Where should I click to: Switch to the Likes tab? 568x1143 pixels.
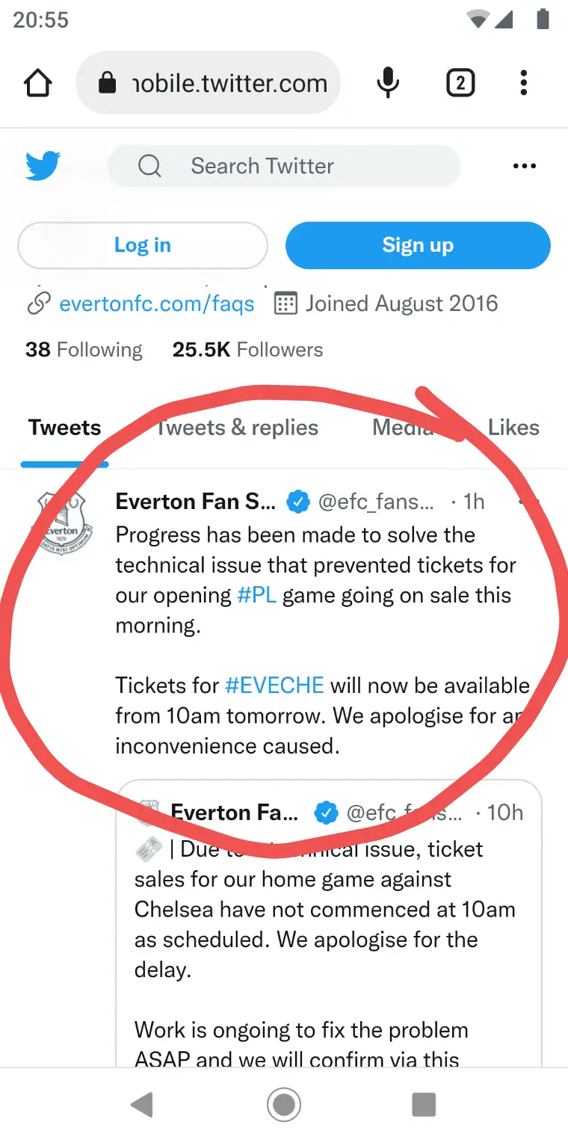point(513,428)
